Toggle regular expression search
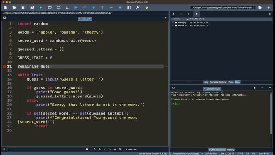This screenshot has width=275, height=155. [105, 149]
